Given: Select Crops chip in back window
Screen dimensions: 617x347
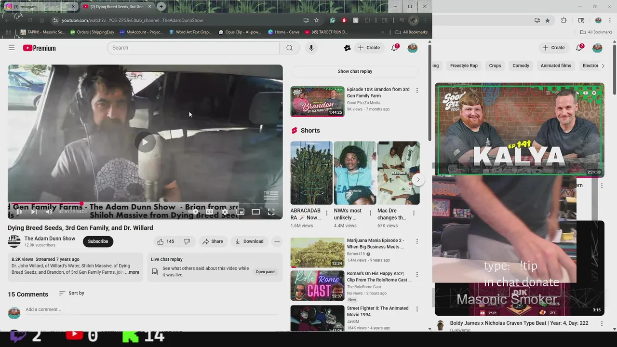Looking at the screenshot, I should click(x=495, y=66).
